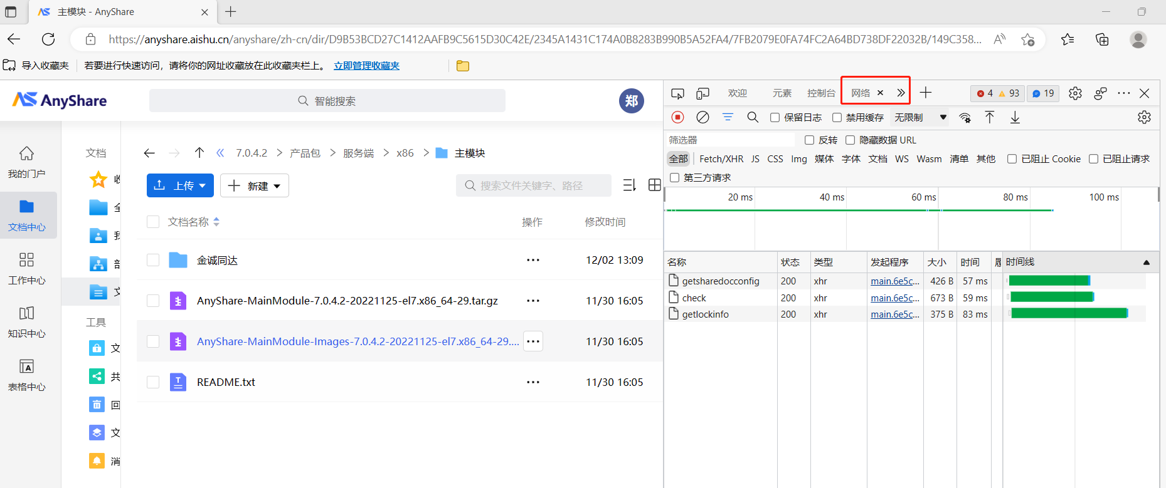The height and width of the screenshot is (488, 1166).
Task: Click the 智能搜索 search box
Action: click(327, 101)
